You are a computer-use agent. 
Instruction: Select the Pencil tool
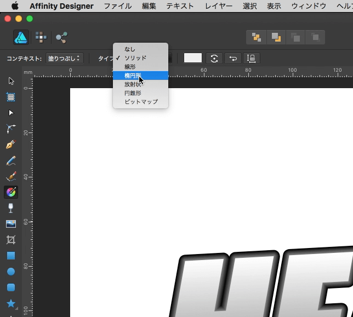coord(11,160)
